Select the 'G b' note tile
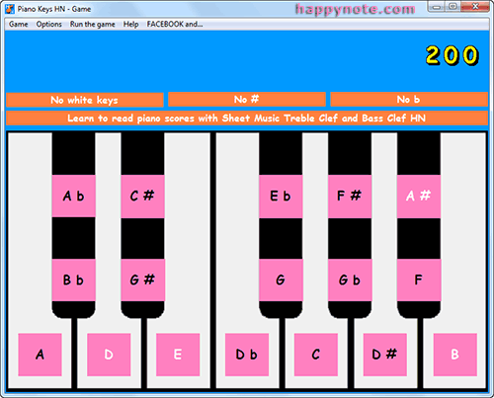Screen dimensions: 494x398 (x=350, y=279)
